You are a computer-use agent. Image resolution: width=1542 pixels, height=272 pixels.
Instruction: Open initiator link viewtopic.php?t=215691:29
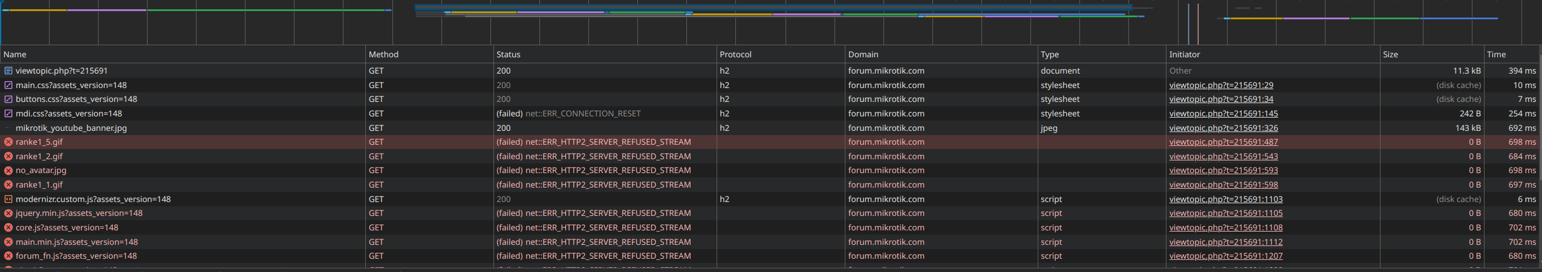[1221, 85]
